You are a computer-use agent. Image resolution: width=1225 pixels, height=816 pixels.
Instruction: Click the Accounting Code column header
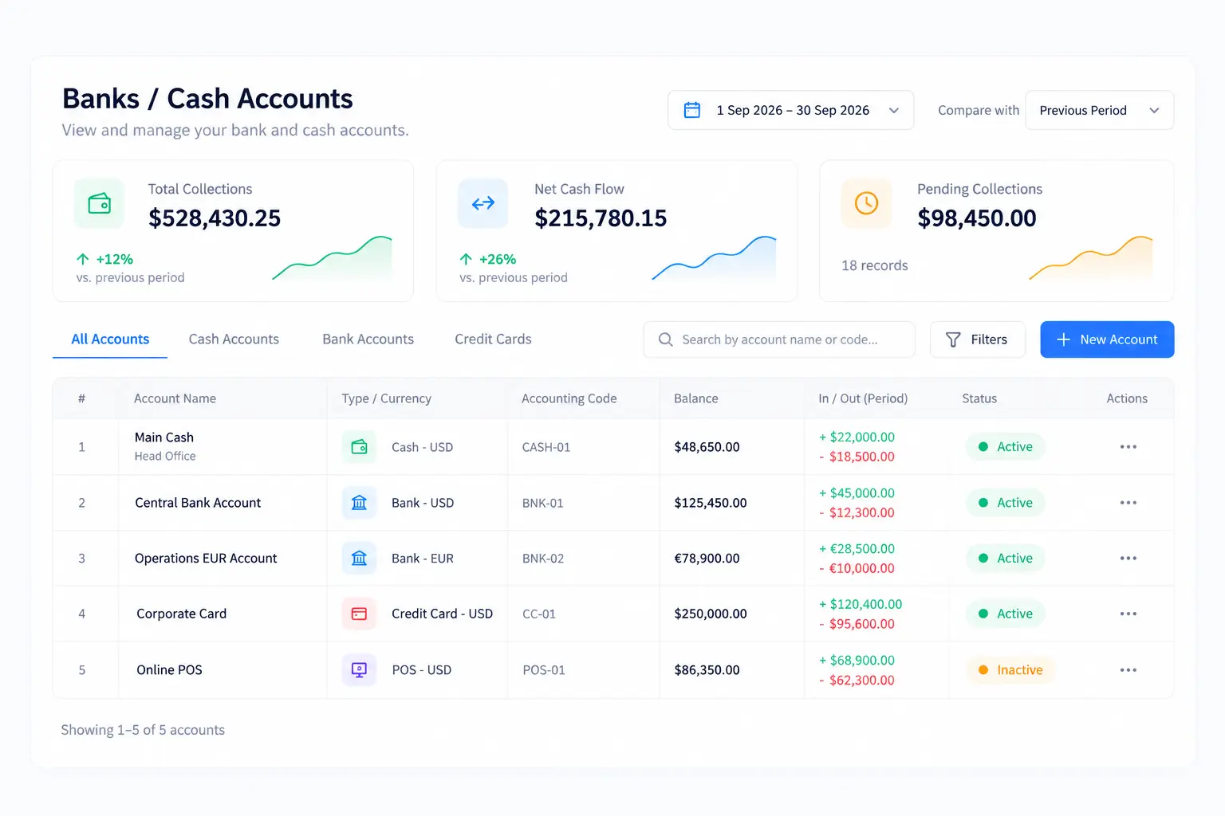[569, 398]
